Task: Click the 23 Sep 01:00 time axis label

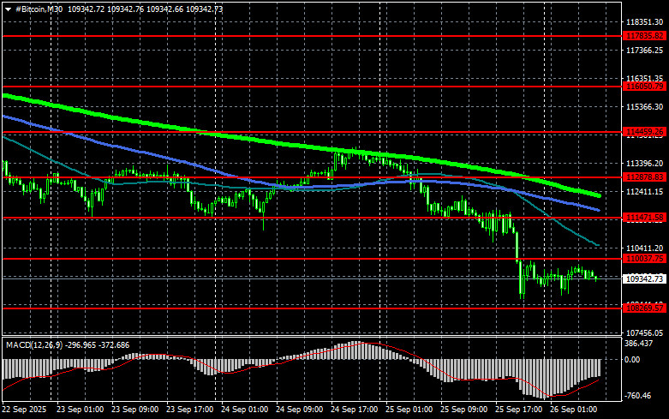Action: (80, 410)
